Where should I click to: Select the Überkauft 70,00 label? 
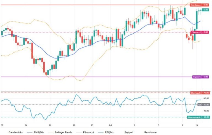coord(200,93)
